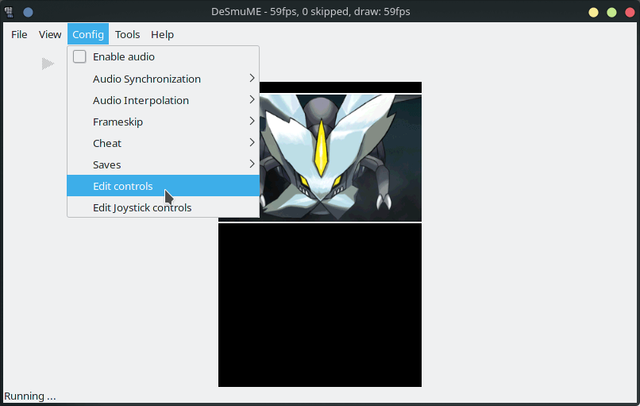Screen dimensions: 640x406
Task: Choose Edit Joystick controls
Action: (142, 207)
